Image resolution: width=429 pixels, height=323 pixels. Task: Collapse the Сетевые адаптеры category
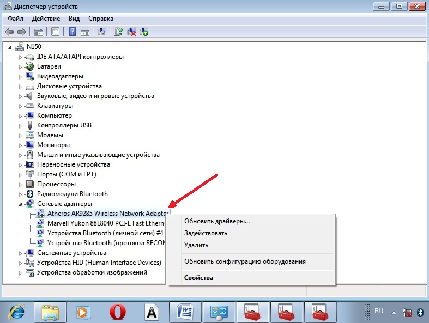pyautogui.click(x=21, y=204)
